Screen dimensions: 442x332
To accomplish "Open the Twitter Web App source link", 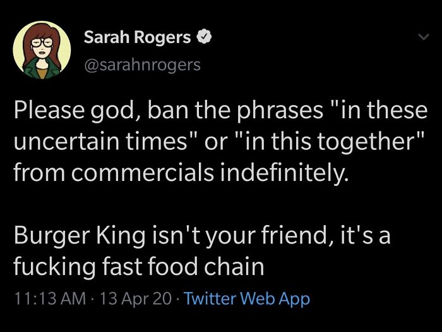I will (247, 298).
